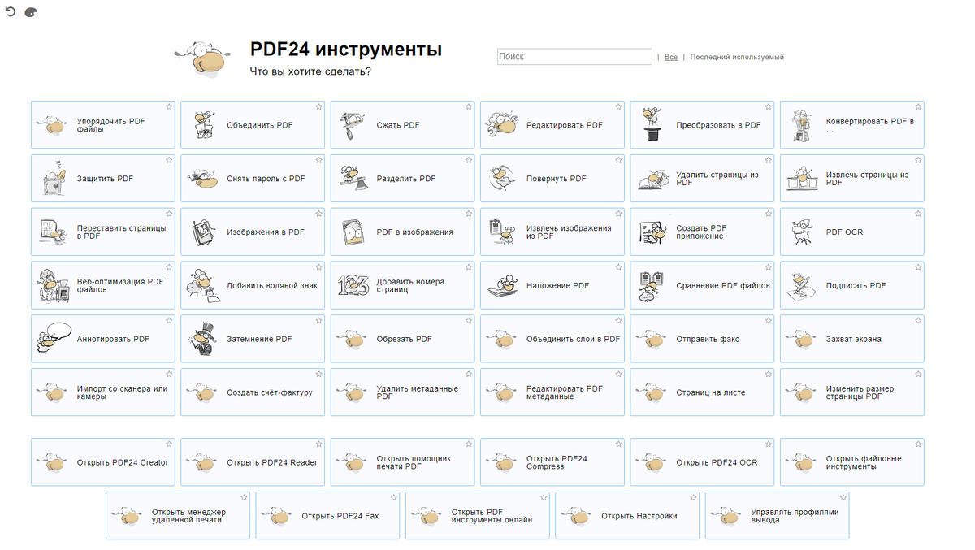Open the Изображения в PDF icon
Image resolution: width=975 pixels, height=550 pixels.
203,232
